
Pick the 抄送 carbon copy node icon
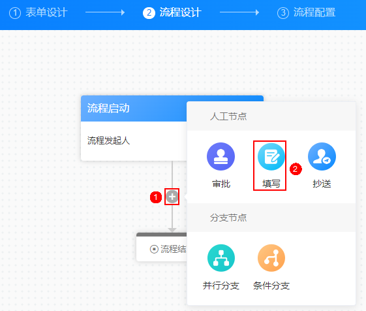tap(322, 156)
